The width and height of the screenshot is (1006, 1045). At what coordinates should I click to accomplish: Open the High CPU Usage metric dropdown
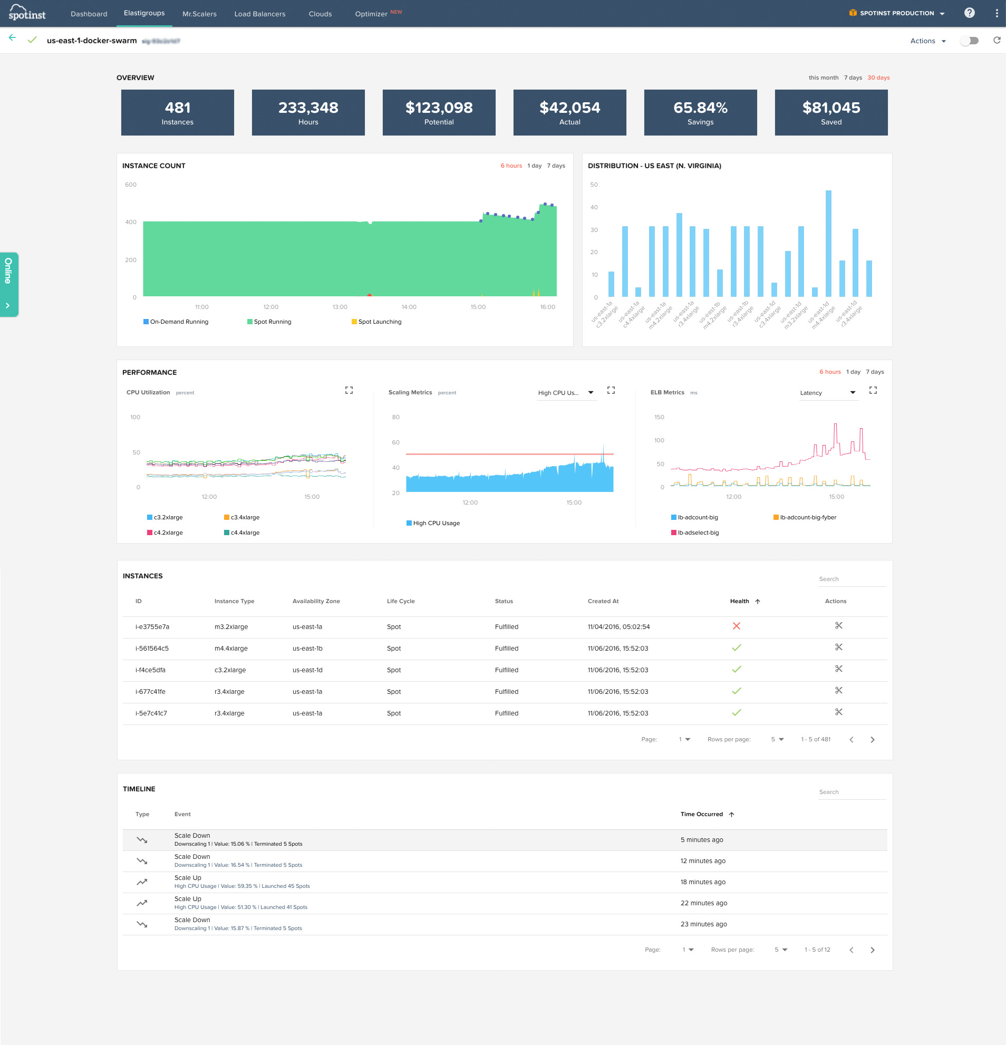[x=566, y=393]
